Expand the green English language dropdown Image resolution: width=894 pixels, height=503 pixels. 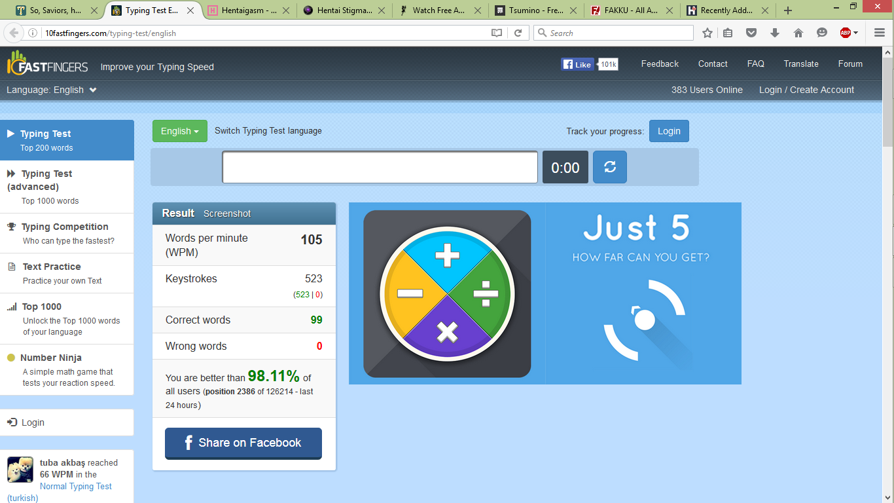[179, 131]
